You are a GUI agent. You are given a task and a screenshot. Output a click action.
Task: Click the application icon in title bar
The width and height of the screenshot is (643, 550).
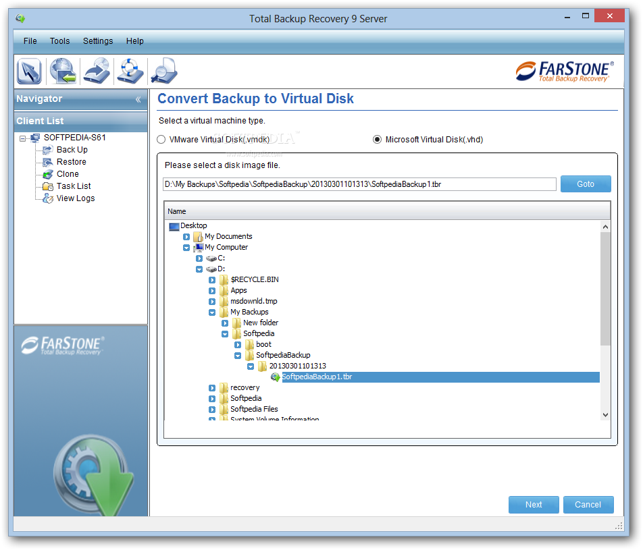tap(20, 18)
